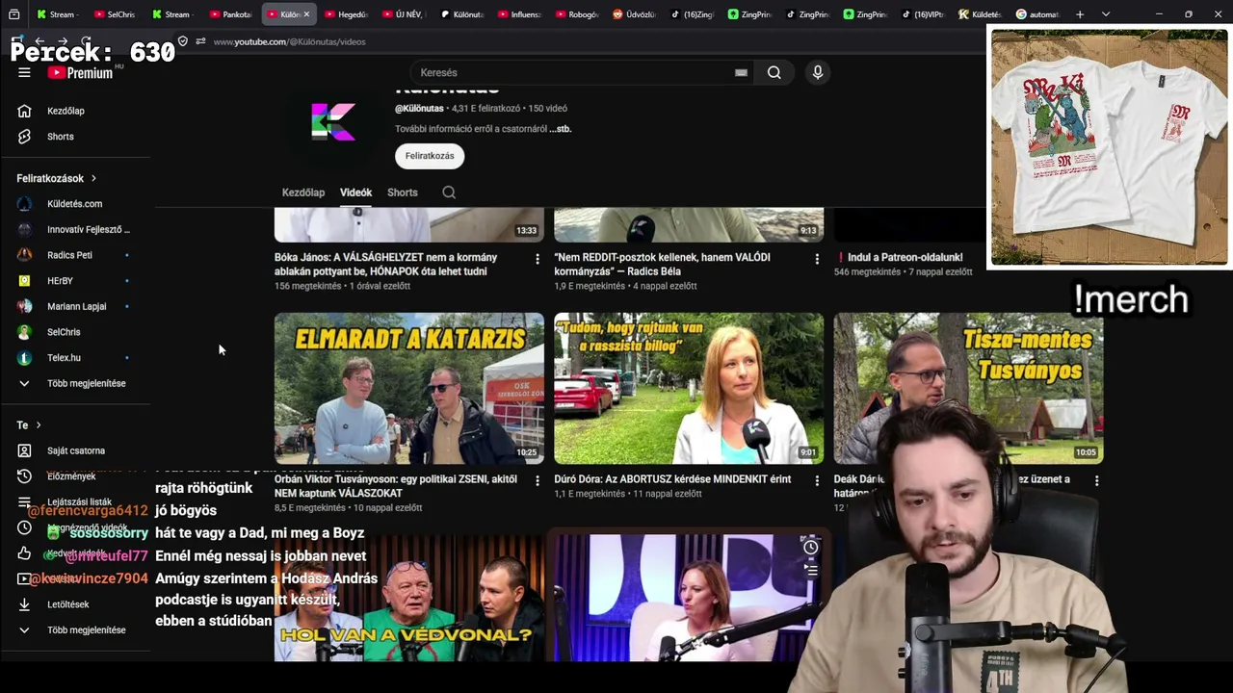The image size is (1233, 693).
Task: Select the channel Videók tab
Action: (x=355, y=192)
